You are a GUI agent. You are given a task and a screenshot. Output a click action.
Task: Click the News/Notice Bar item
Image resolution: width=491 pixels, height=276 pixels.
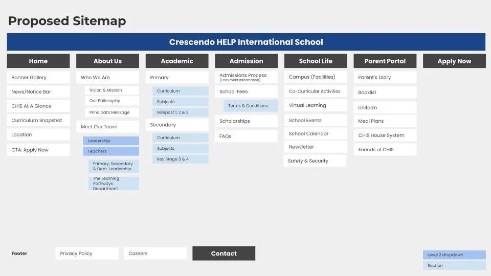click(38, 91)
